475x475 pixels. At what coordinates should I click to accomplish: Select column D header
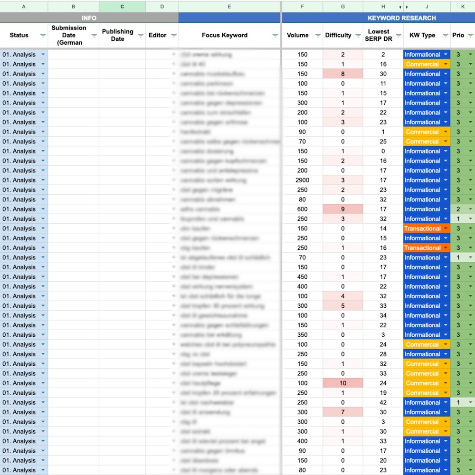point(162,6)
